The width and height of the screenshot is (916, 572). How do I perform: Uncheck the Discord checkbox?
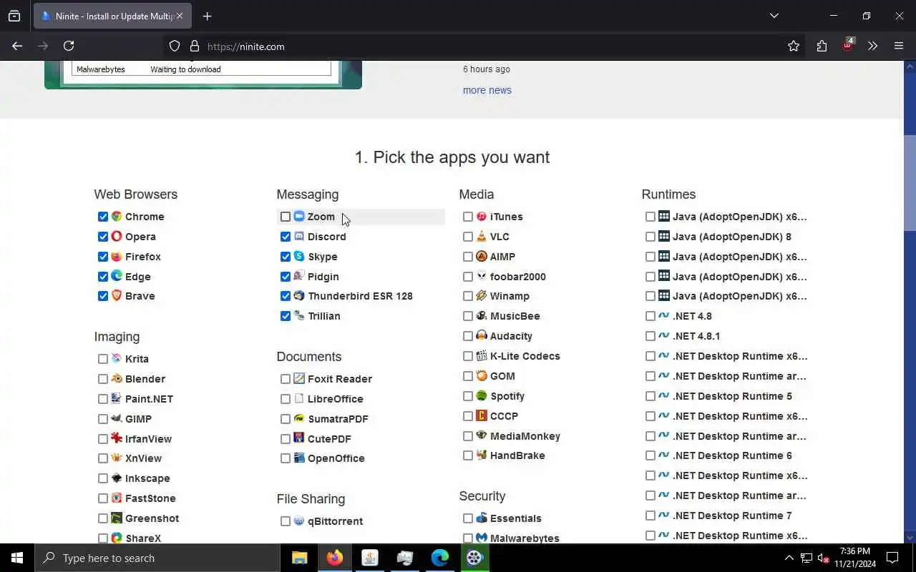click(286, 237)
